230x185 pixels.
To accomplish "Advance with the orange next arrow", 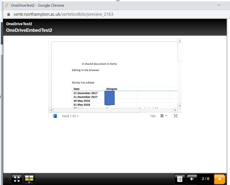I will [219, 179].
